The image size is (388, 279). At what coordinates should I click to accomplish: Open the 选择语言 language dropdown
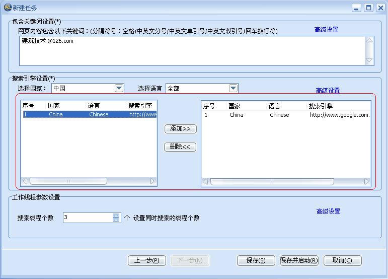(x=233, y=88)
